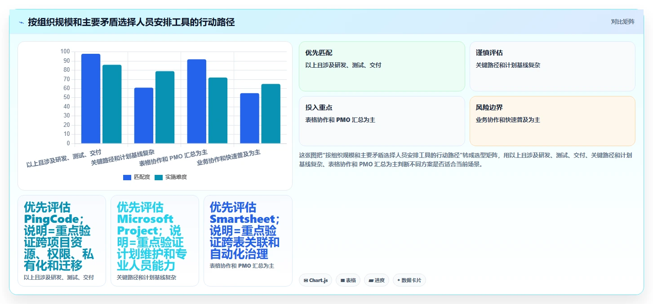This screenshot has width=653, height=304.
Task: Click the 对比矩阵 label in the header
Action: (622, 22)
